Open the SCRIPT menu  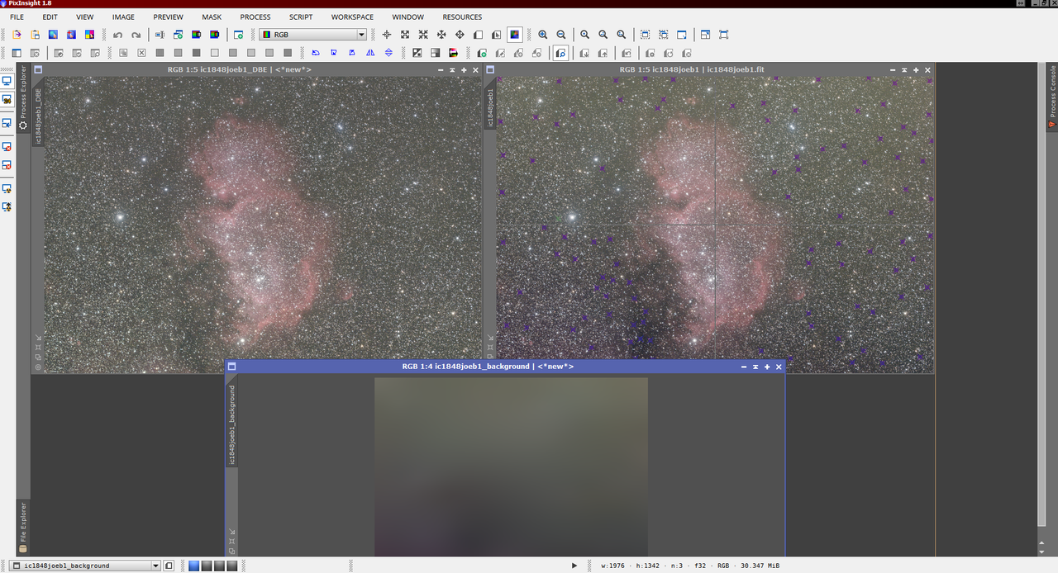click(x=301, y=17)
